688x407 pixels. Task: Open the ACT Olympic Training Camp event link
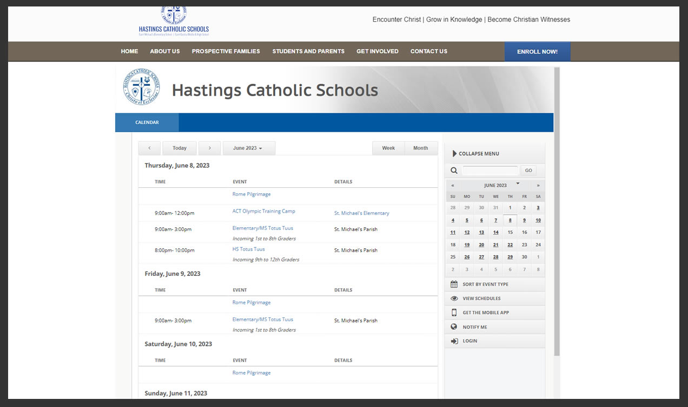[x=263, y=211]
